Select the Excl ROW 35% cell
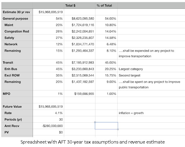This screenshot has height=147, width=185. [48, 75]
